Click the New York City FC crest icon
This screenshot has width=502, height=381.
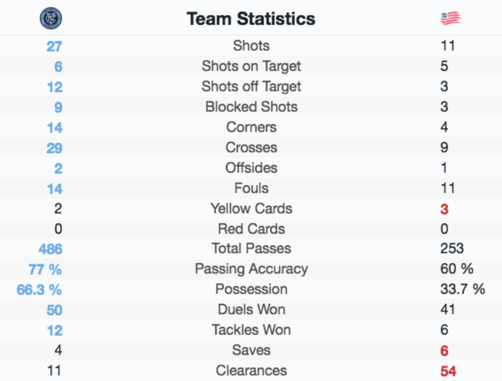tap(51, 18)
